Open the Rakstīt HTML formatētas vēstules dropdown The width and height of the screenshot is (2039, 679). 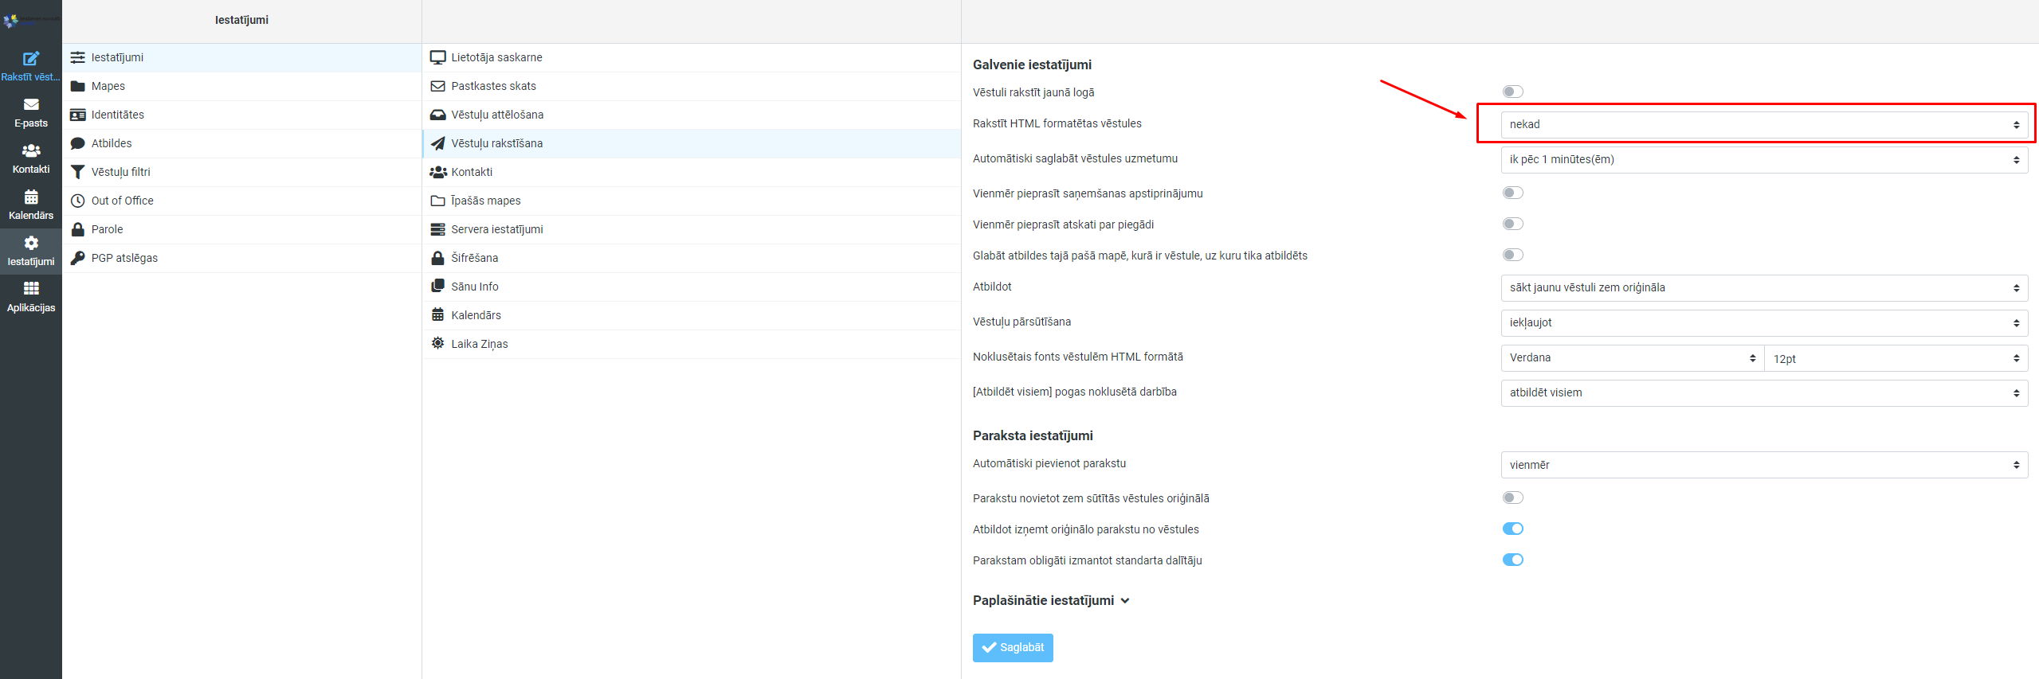click(x=1763, y=125)
